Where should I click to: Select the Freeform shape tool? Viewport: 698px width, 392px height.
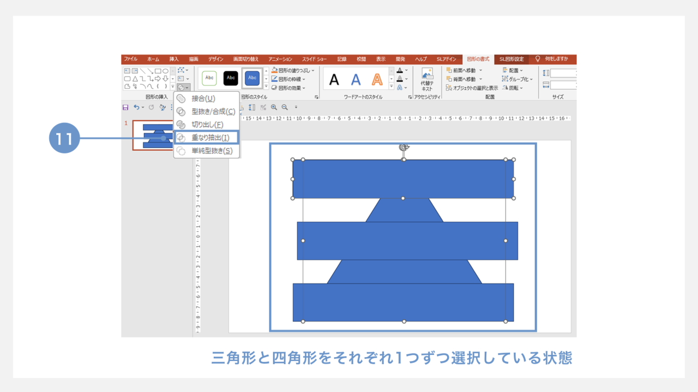pyautogui.click(x=127, y=87)
